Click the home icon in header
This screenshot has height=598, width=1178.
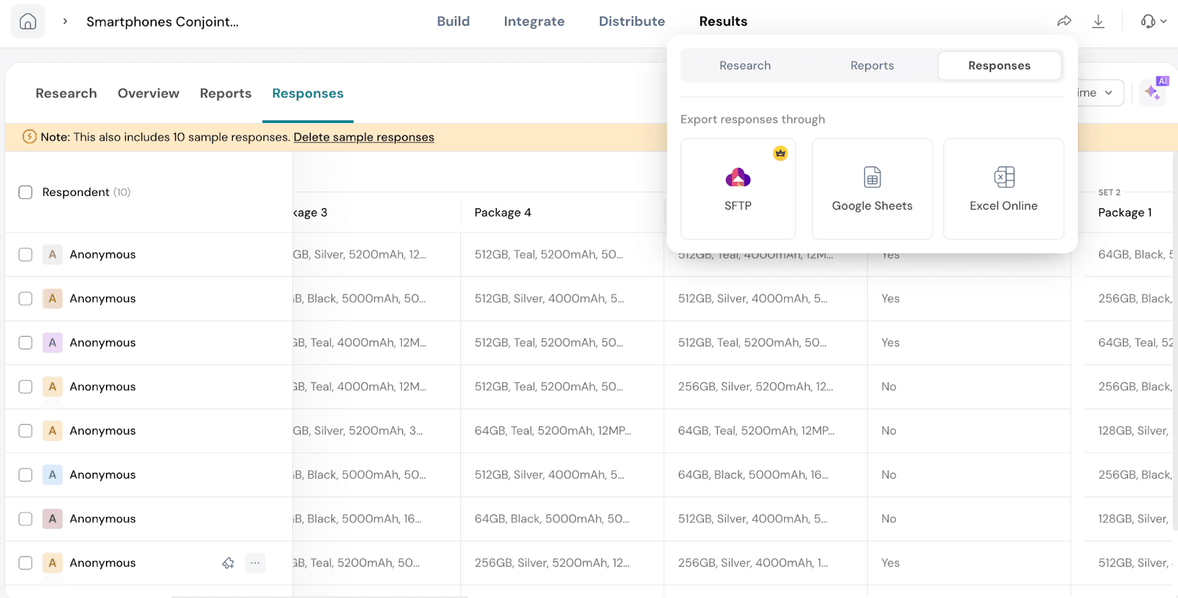27,21
